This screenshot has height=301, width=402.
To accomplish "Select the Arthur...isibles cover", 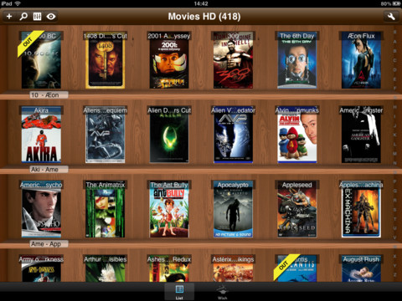I will pos(105,268).
